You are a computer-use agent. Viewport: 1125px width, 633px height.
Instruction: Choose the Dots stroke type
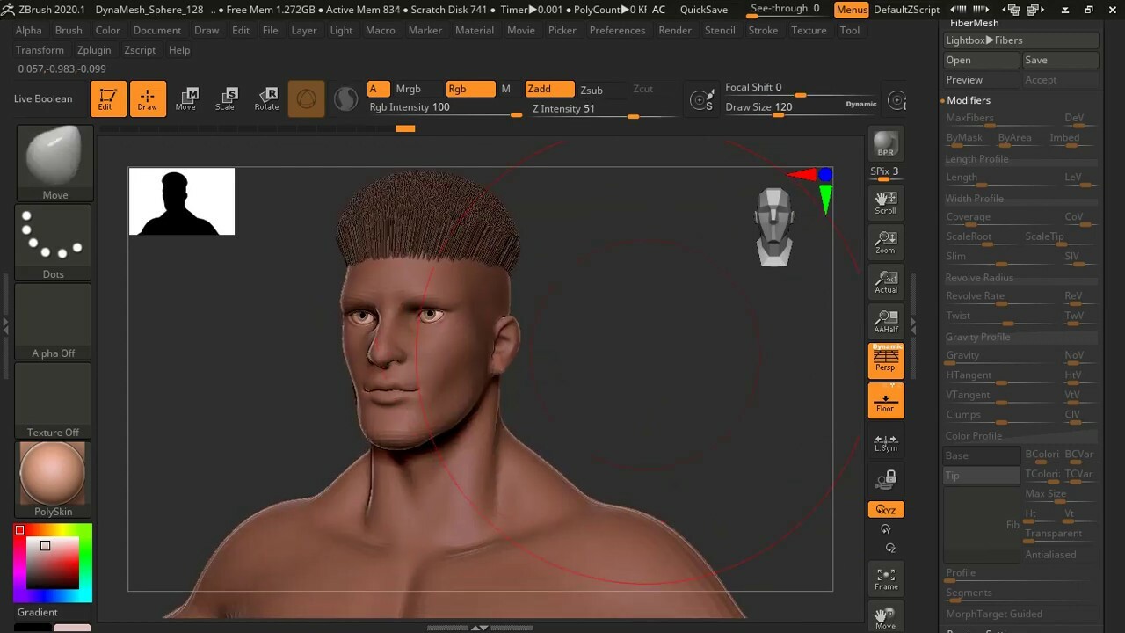[53, 237]
